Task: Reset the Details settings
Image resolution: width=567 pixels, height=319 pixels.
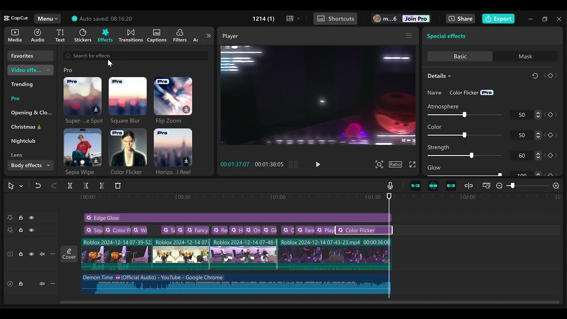Action: pyautogui.click(x=535, y=76)
